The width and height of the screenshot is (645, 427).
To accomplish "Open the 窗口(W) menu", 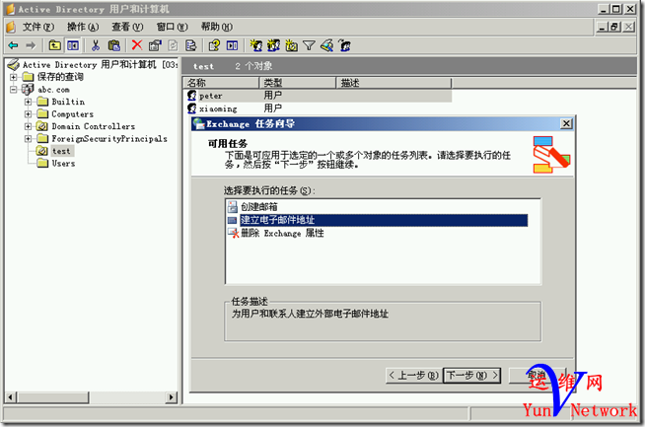I will (x=172, y=27).
